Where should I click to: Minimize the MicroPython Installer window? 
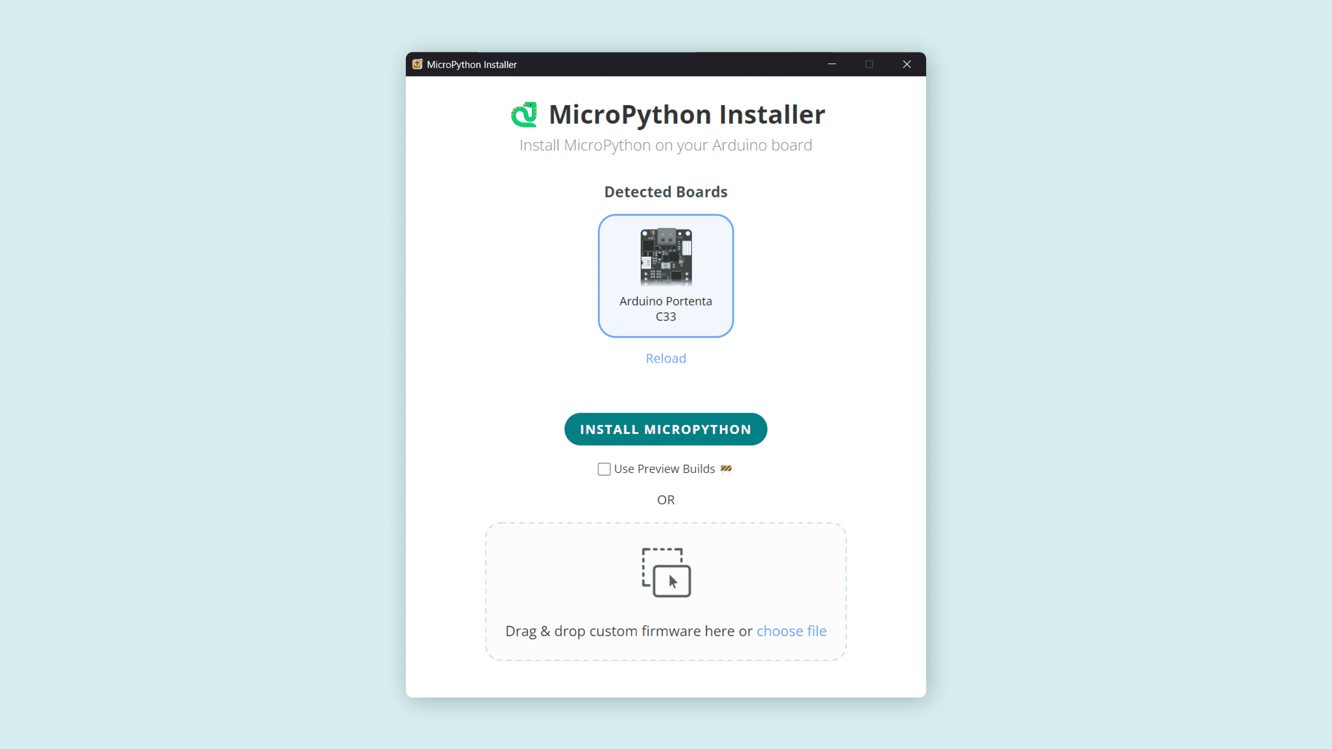[832, 64]
